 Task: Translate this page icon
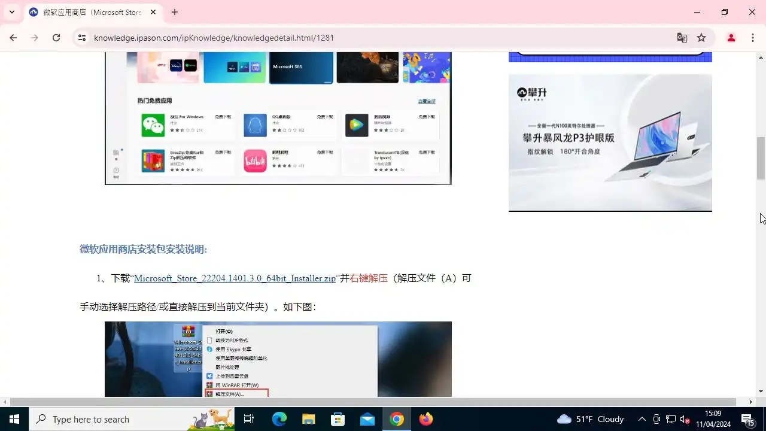[x=682, y=38]
